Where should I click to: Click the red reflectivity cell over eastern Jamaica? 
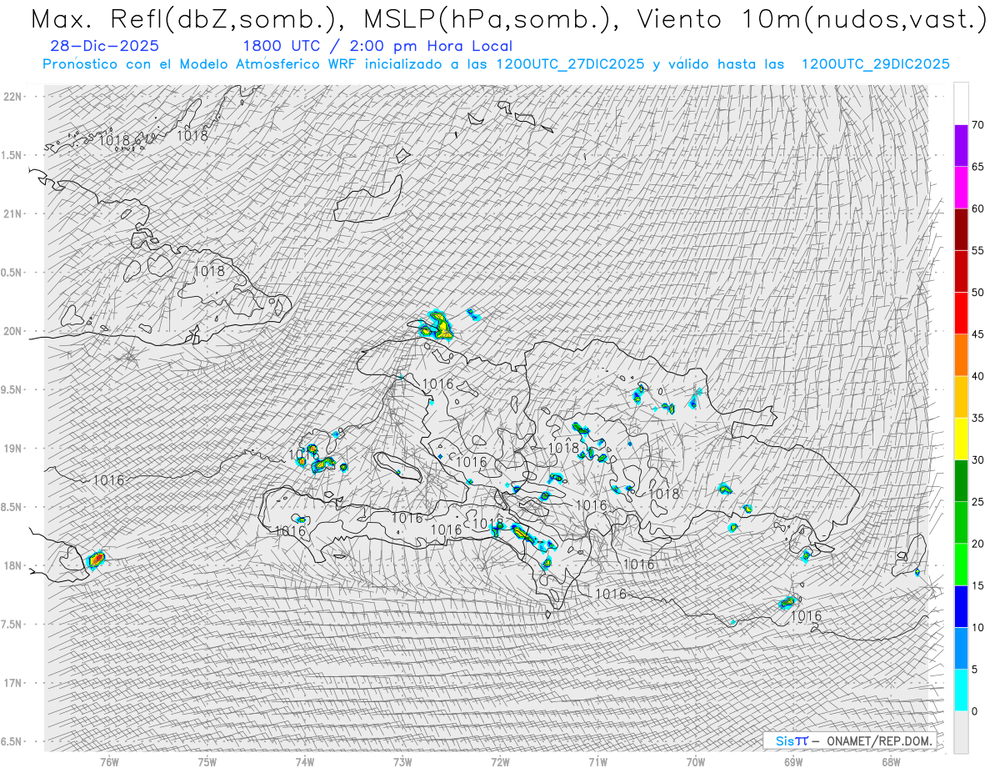(x=97, y=559)
